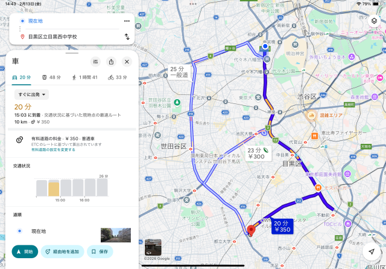The image size is (386, 269).
Task: Close the directions panel
Action: click(127, 62)
